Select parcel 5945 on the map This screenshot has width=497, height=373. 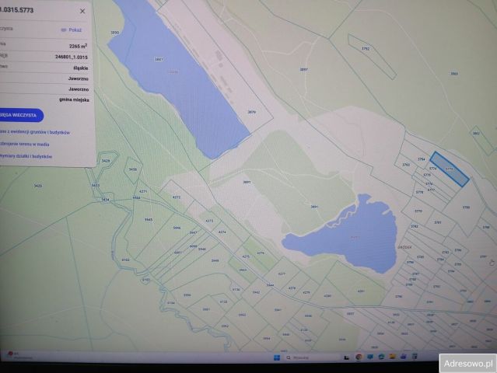click(x=149, y=219)
